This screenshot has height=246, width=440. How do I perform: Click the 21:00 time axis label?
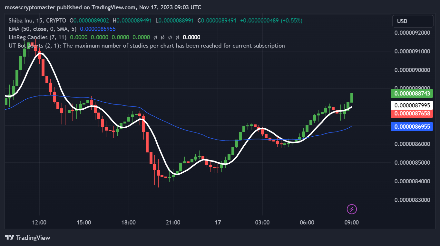tap(173, 222)
